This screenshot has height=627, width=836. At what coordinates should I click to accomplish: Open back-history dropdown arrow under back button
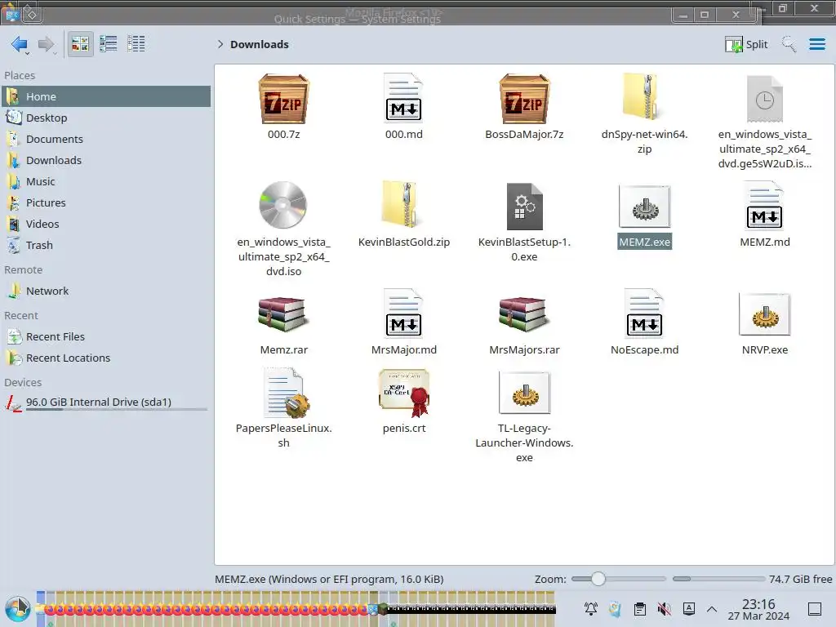coord(27,53)
